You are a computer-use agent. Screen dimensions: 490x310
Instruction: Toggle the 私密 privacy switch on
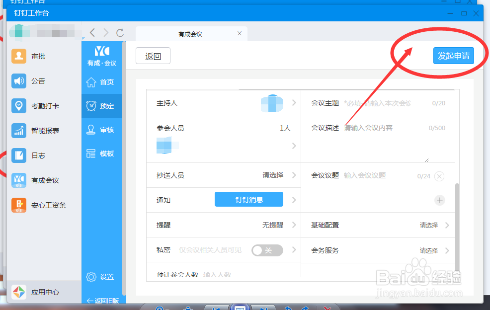[x=267, y=250]
